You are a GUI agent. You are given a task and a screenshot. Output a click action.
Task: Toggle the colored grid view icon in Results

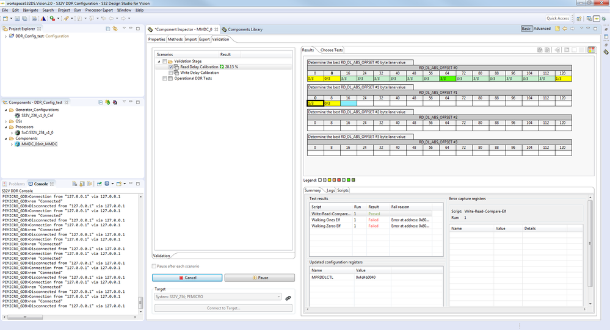(x=591, y=50)
